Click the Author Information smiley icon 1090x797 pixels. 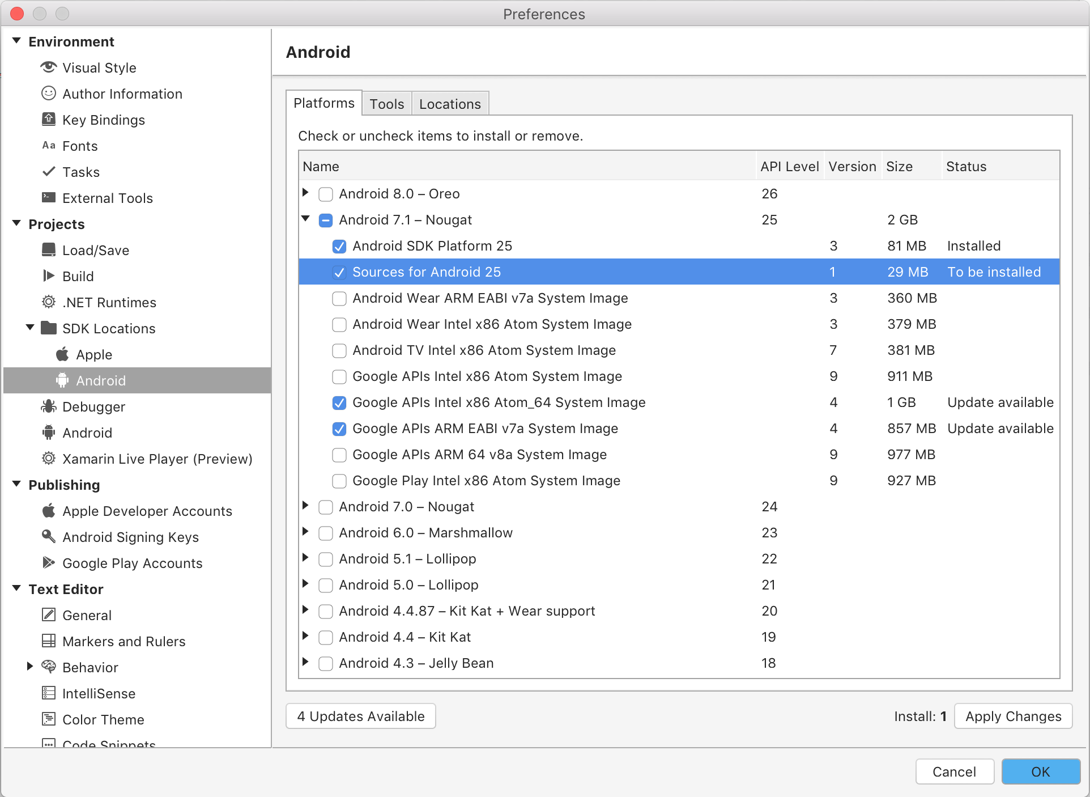point(49,94)
